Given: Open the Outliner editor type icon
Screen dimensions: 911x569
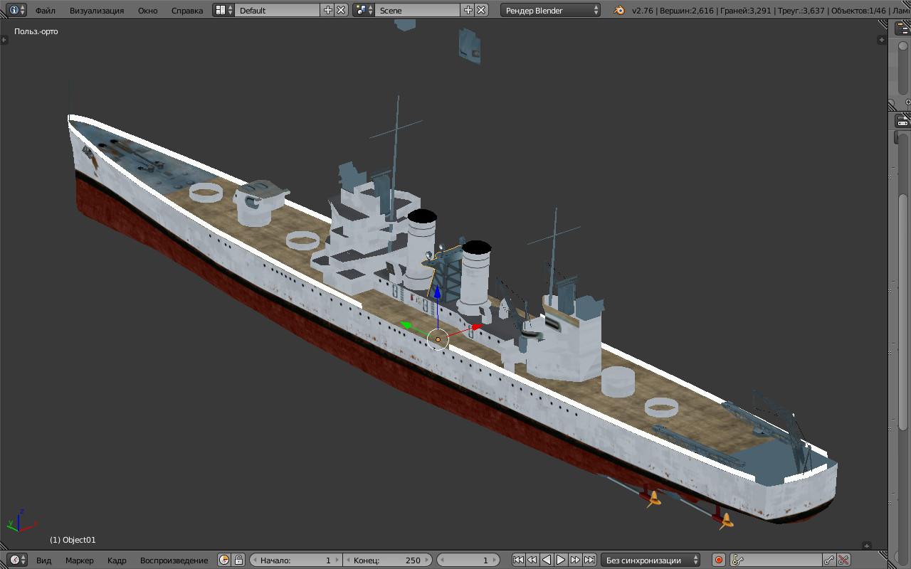Looking at the screenshot, I should coord(903,28).
